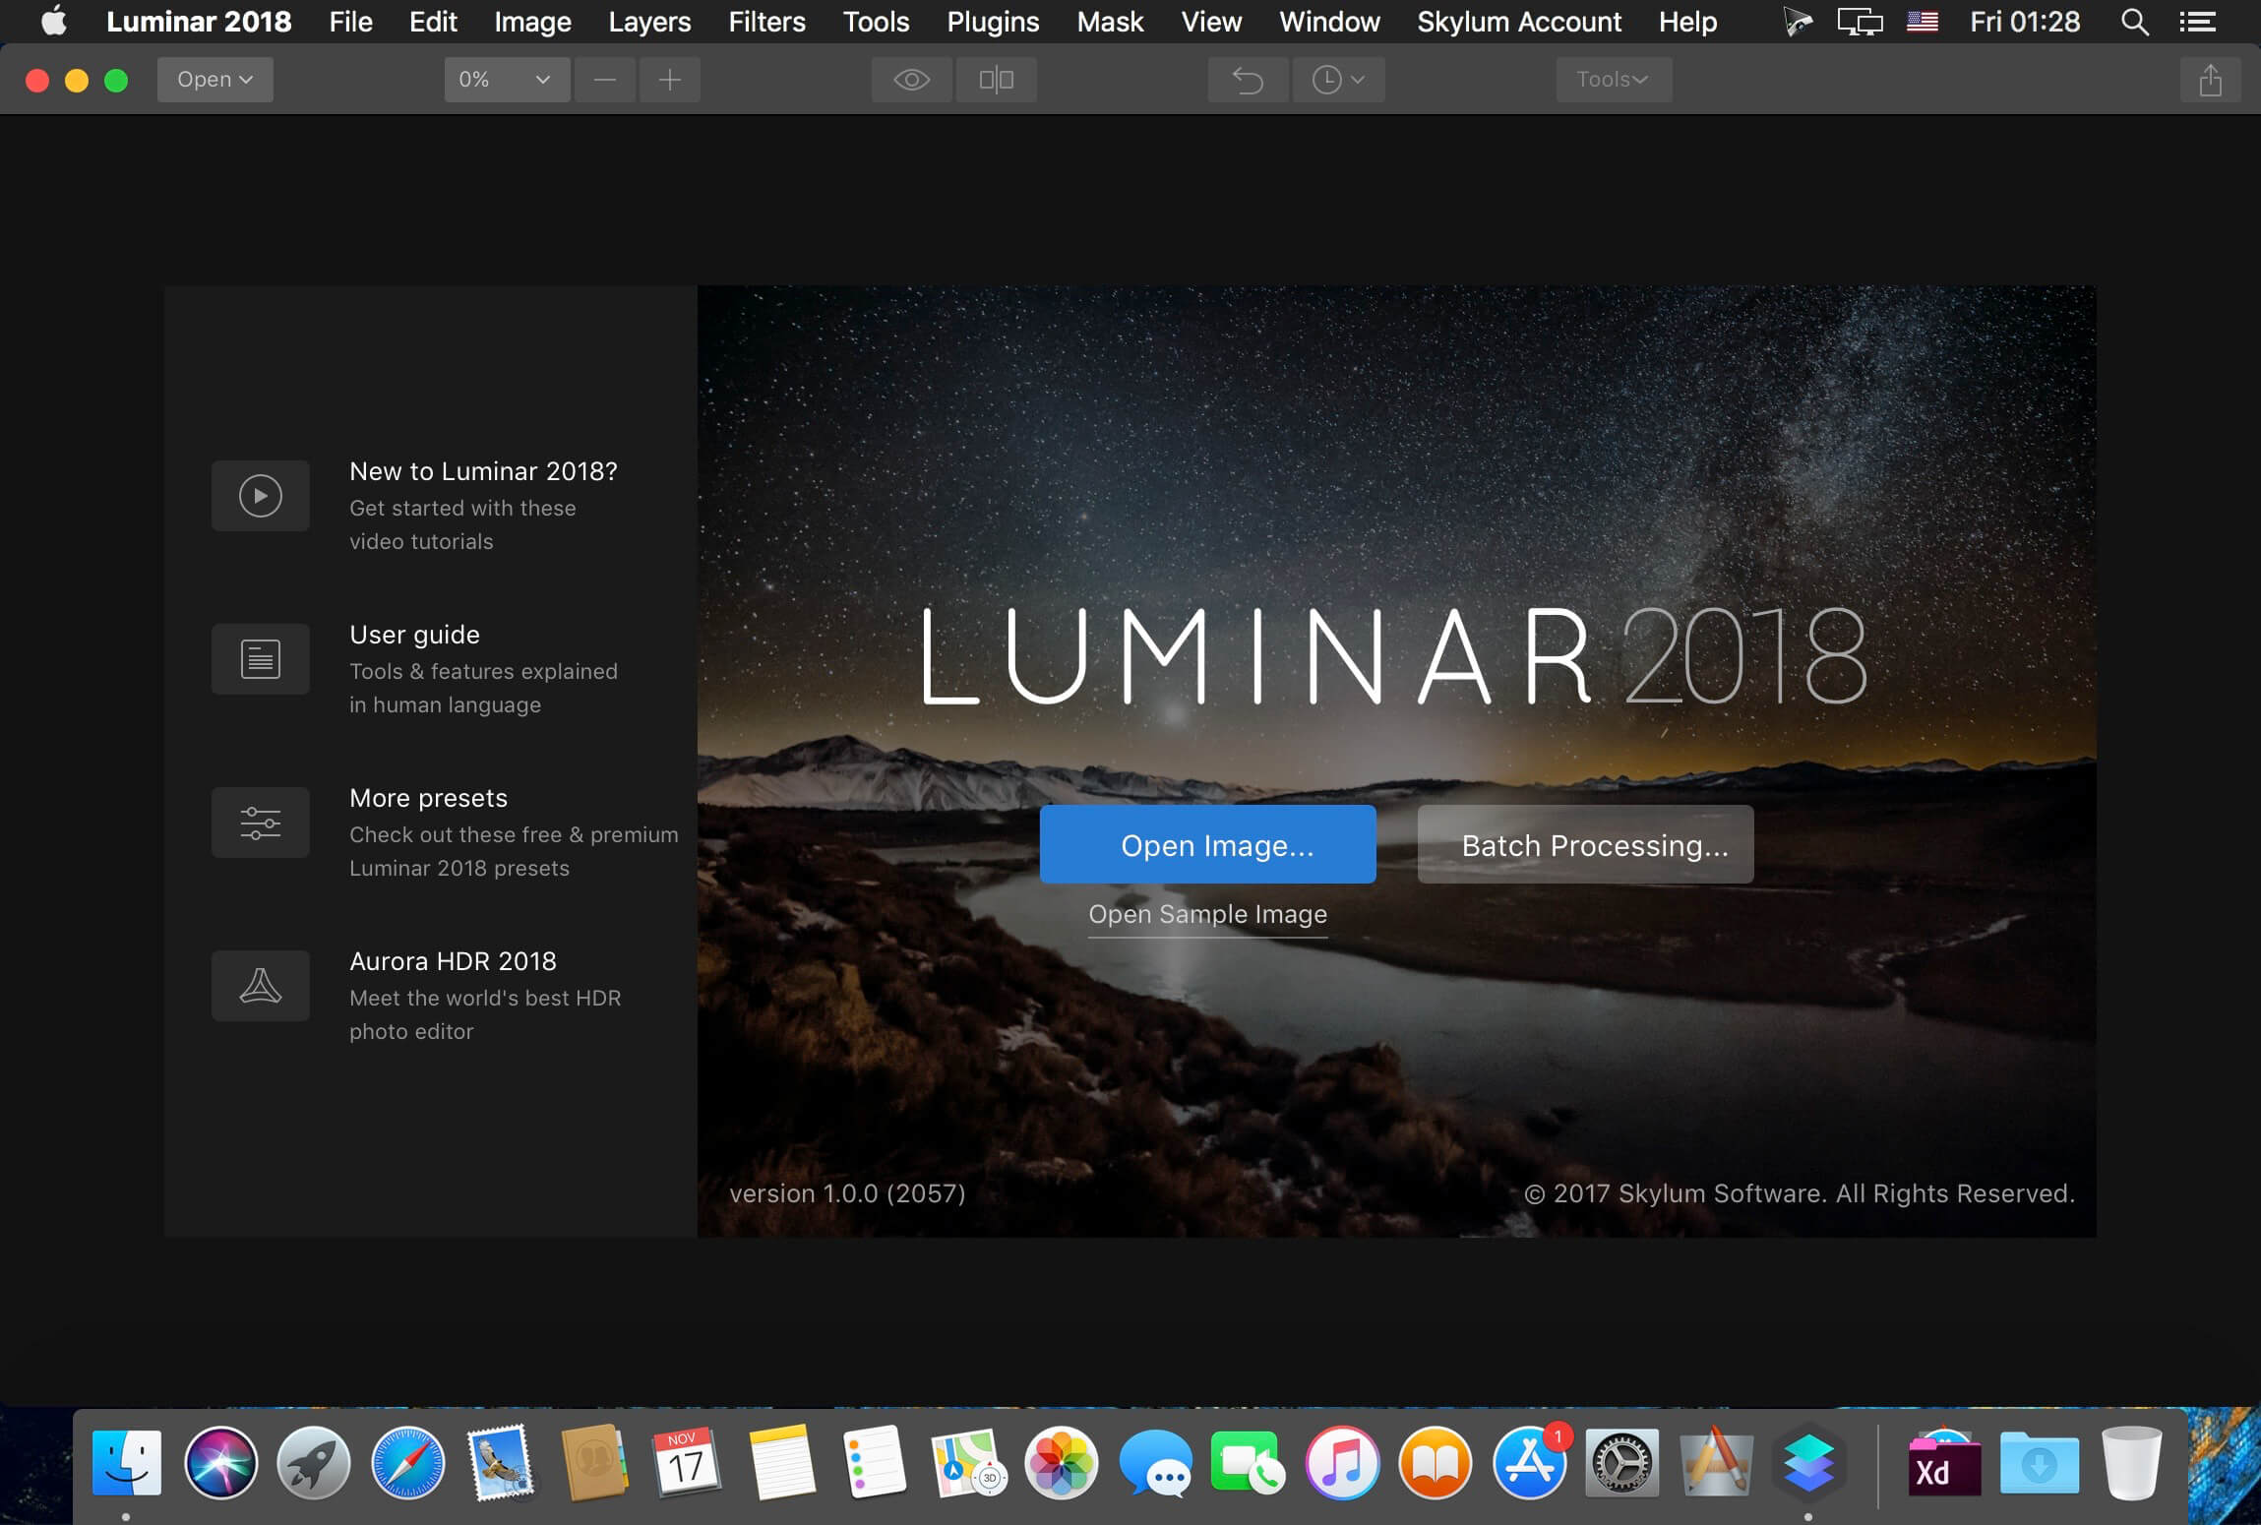Click the User guide heading

tap(414, 635)
